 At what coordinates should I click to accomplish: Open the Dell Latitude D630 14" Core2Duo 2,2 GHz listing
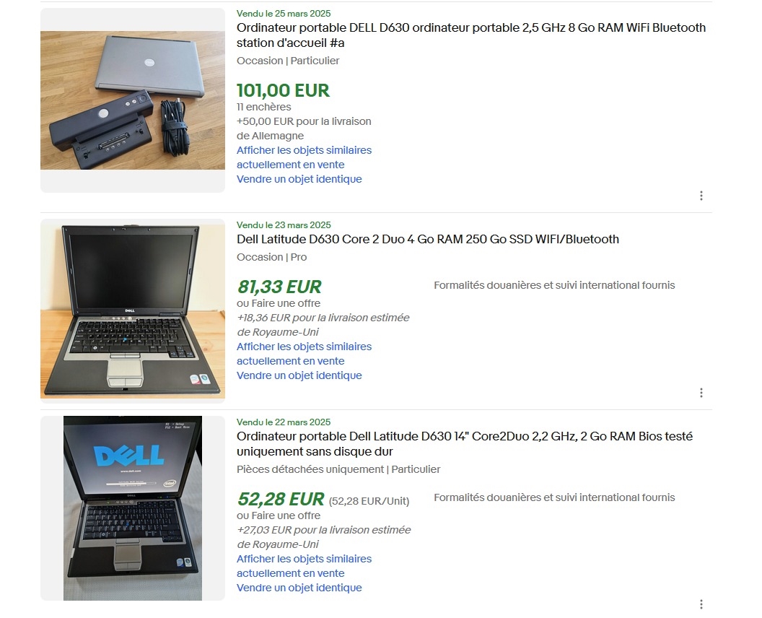coord(465,443)
